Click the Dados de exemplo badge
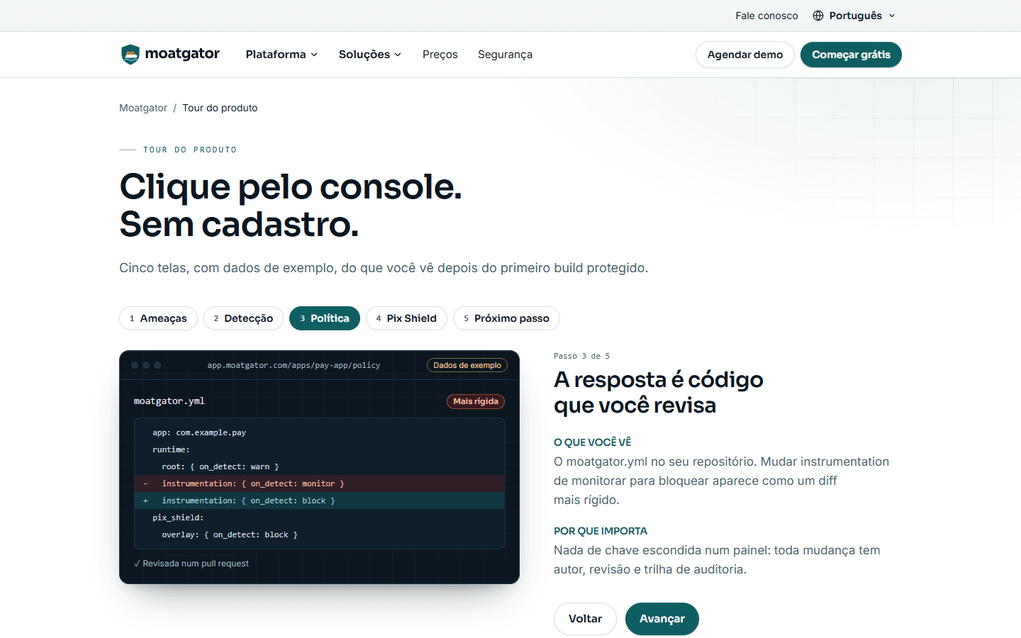This screenshot has height=638, width=1021. 467,365
